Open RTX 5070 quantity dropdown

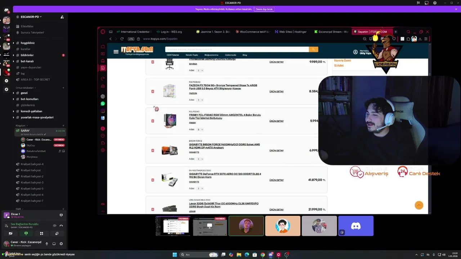(x=200, y=188)
